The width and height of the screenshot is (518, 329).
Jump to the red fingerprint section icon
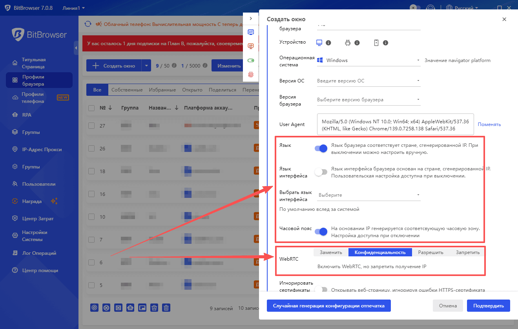pyautogui.click(x=251, y=74)
